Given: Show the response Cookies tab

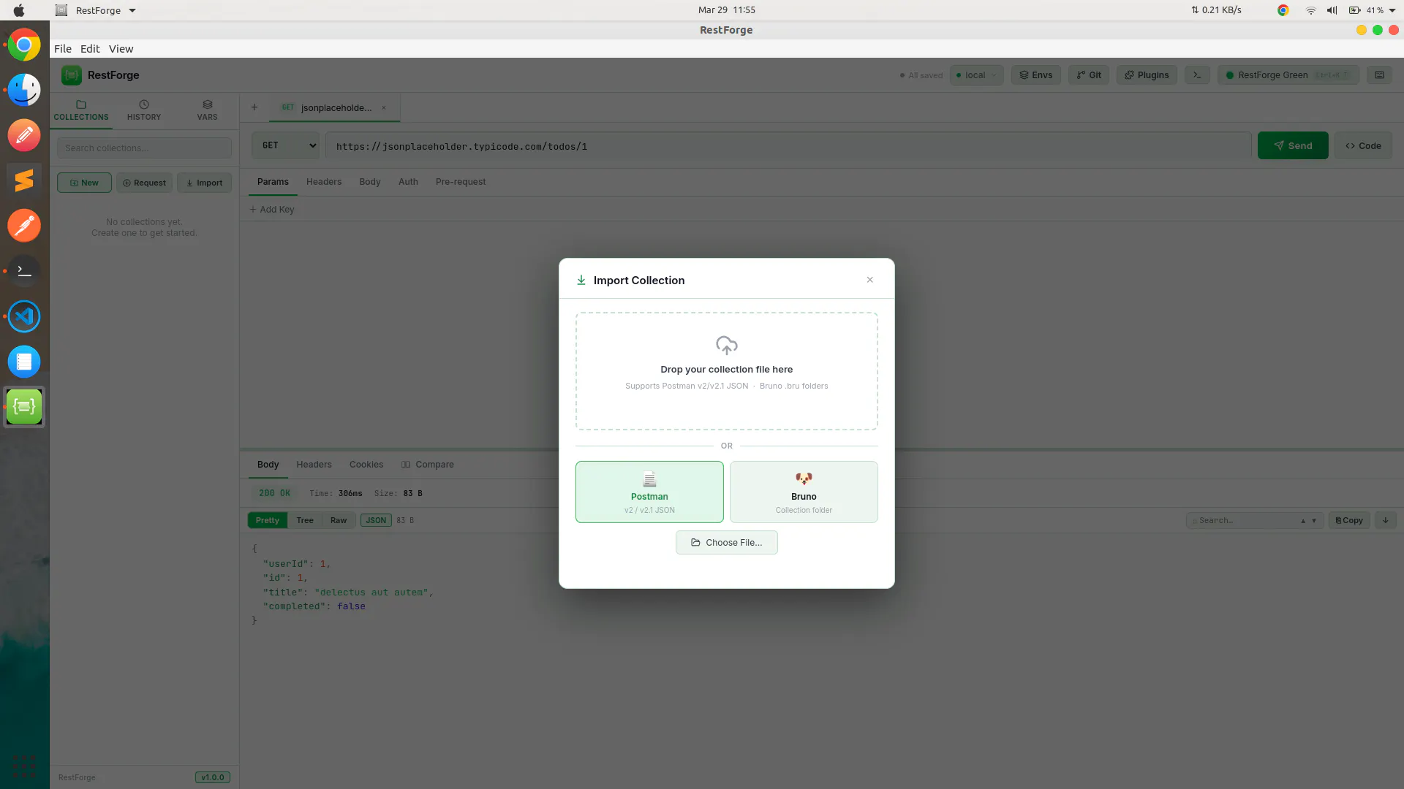Looking at the screenshot, I should (x=366, y=465).
